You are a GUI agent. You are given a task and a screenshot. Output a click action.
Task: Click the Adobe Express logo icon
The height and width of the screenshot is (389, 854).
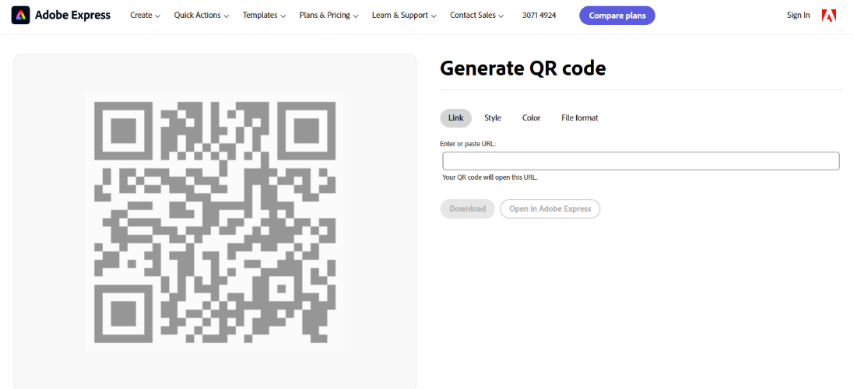(x=21, y=16)
